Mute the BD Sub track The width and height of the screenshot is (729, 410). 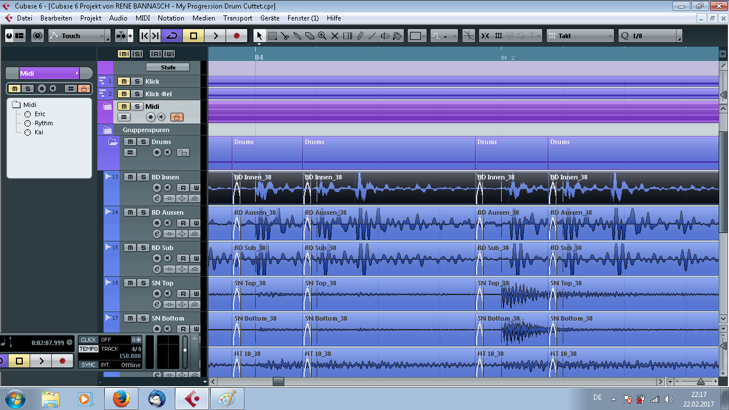(x=130, y=248)
